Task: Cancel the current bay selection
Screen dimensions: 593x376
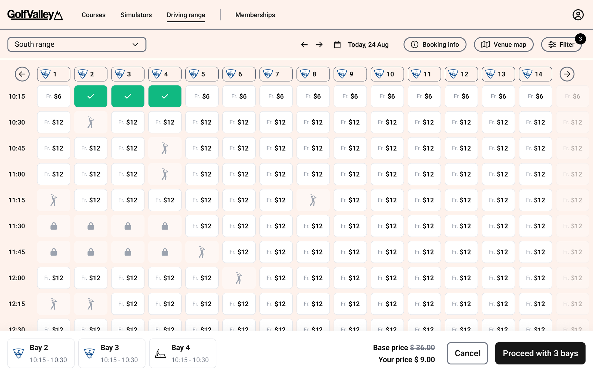Action: pos(467,353)
